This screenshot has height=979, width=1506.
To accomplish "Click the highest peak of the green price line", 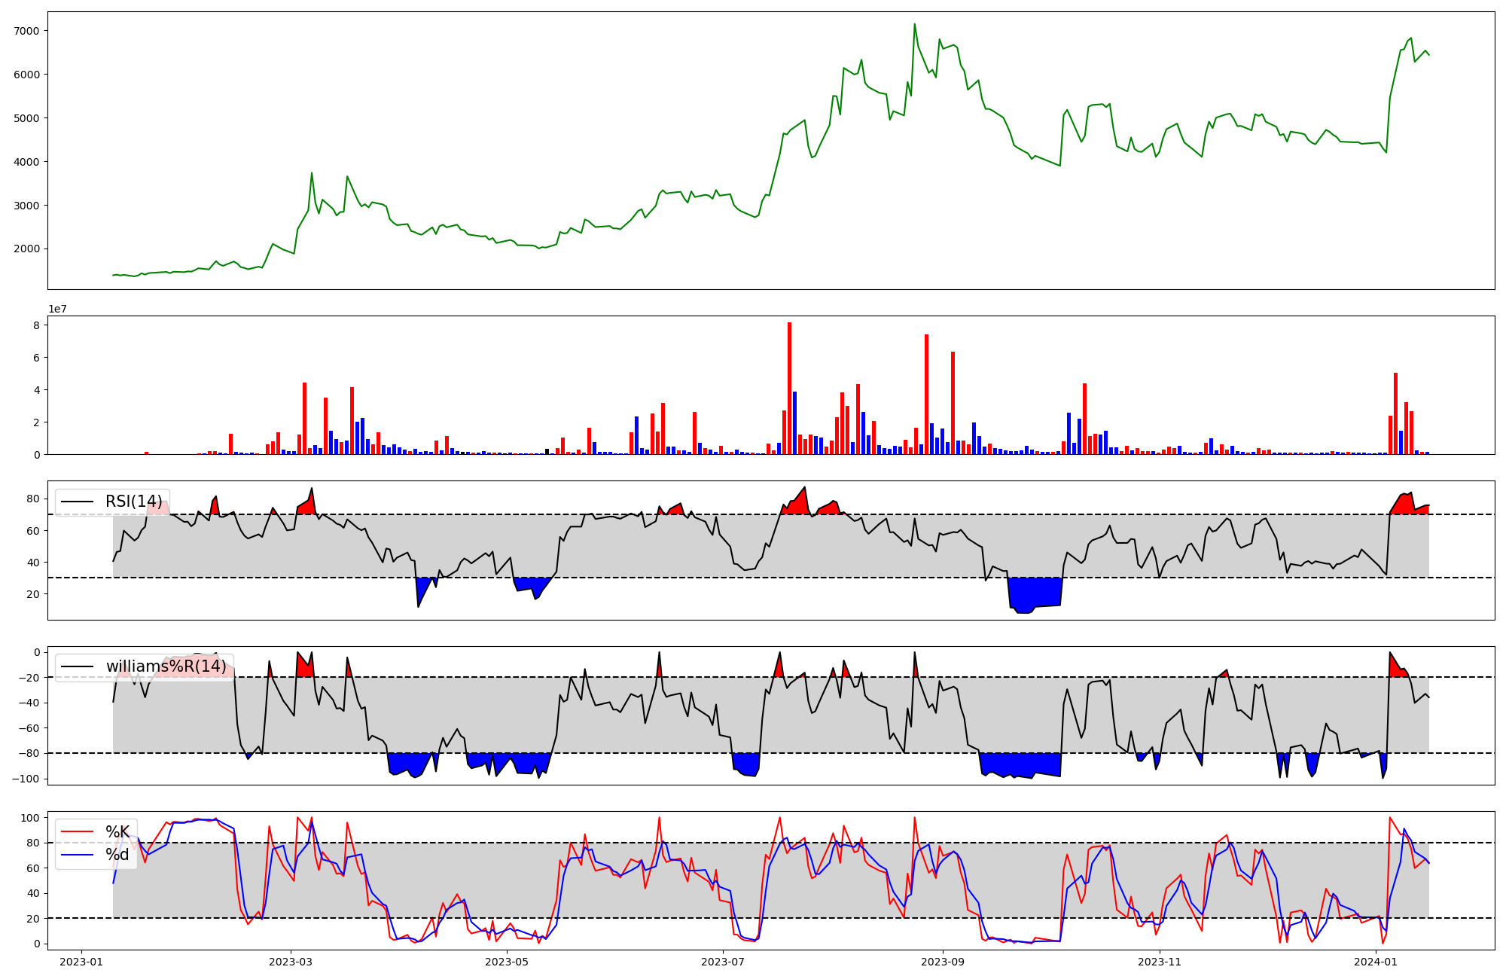I will [x=915, y=25].
